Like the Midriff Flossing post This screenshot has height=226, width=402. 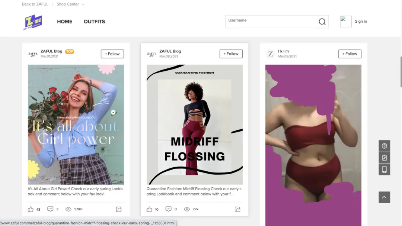(150, 209)
